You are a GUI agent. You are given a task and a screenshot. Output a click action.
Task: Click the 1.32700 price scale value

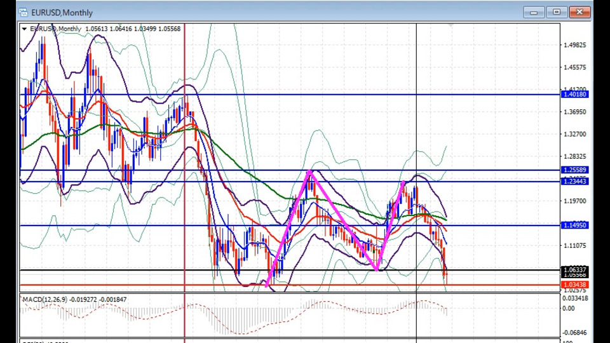coord(575,134)
